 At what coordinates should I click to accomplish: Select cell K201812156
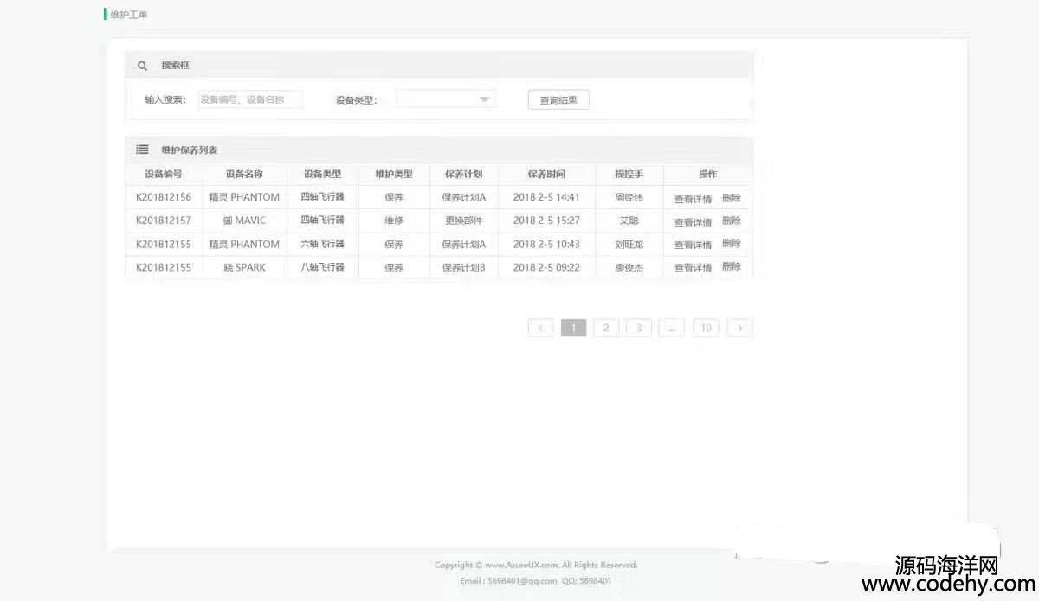(x=164, y=197)
